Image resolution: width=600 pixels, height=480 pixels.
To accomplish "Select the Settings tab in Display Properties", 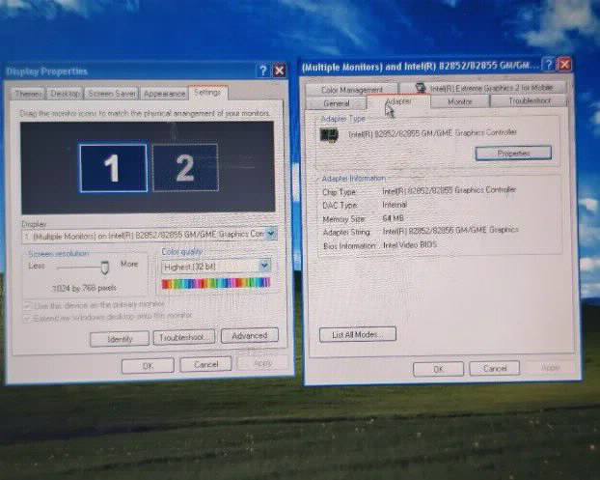I will click(207, 93).
